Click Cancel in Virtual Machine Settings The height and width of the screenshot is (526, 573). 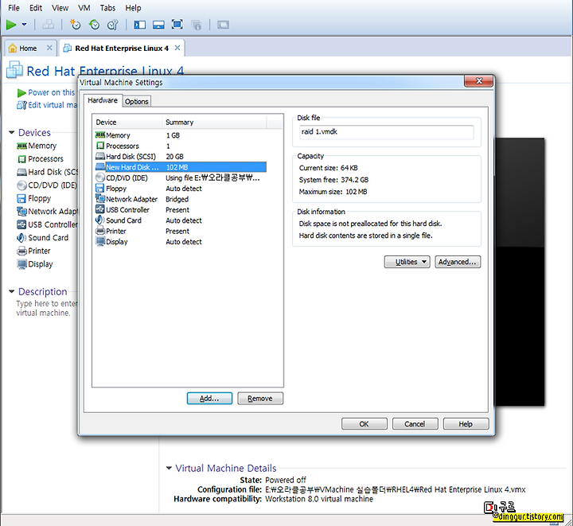(x=415, y=424)
